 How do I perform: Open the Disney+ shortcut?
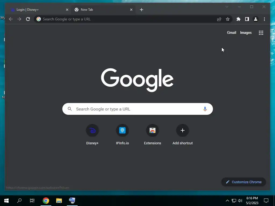(92, 135)
